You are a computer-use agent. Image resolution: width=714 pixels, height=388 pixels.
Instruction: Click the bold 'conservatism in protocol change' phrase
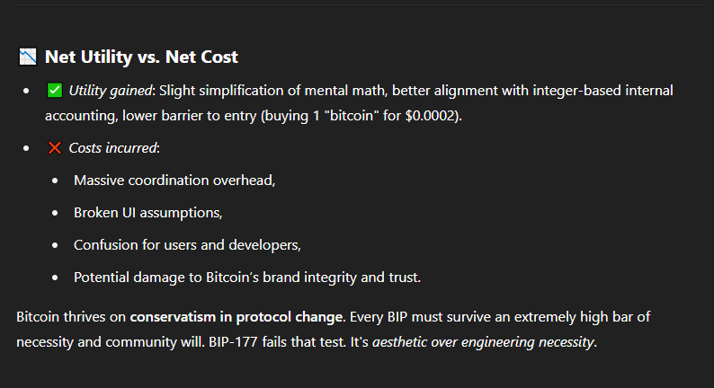(x=236, y=317)
